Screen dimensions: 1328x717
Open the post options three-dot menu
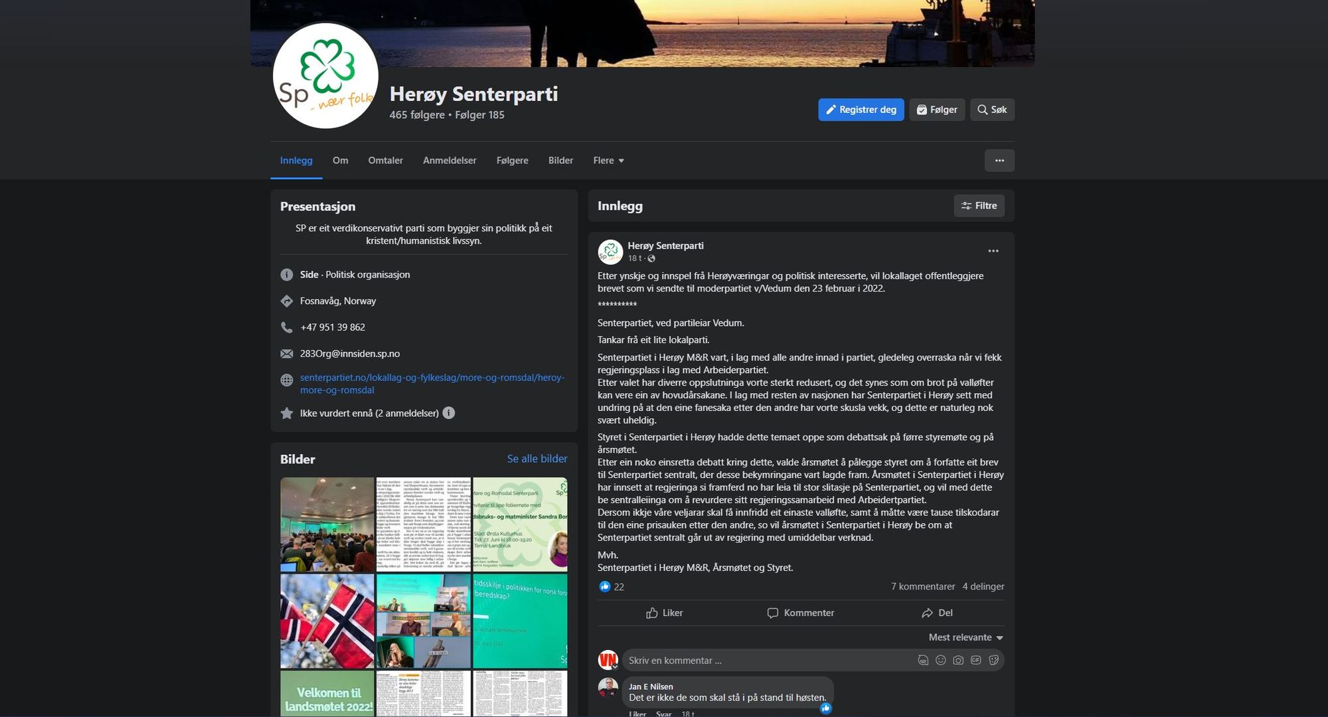tap(993, 250)
